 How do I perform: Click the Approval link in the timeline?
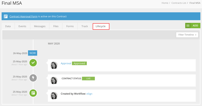tap(66, 63)
